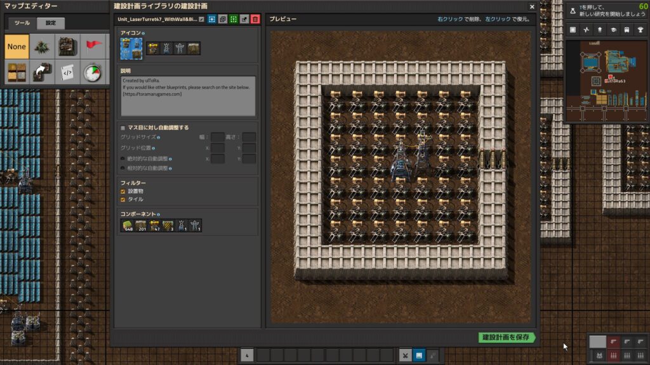The width and height of the screenshot is (650, 365).
Task: Select cut scissors tool in shortcut bar
Action: coord(406,355)
